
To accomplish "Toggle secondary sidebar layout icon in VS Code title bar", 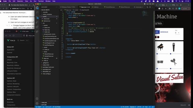I will [150, 4].
